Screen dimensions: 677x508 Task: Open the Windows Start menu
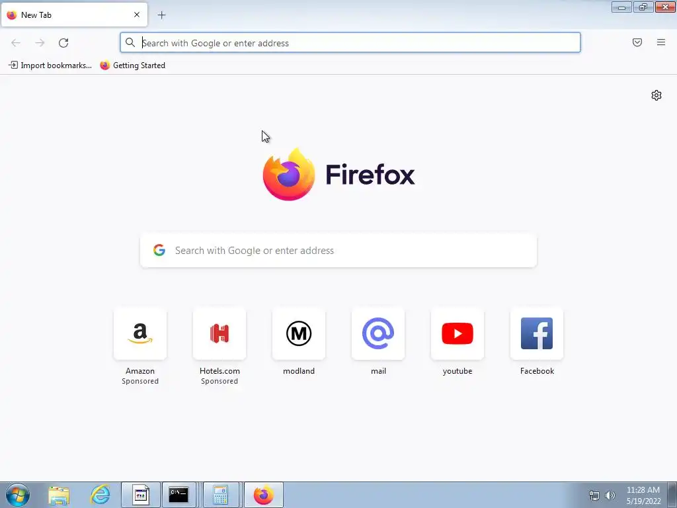point(18,495)
